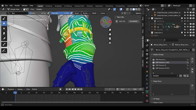
Task: Click the Strength slider
Action: [60, 13]
